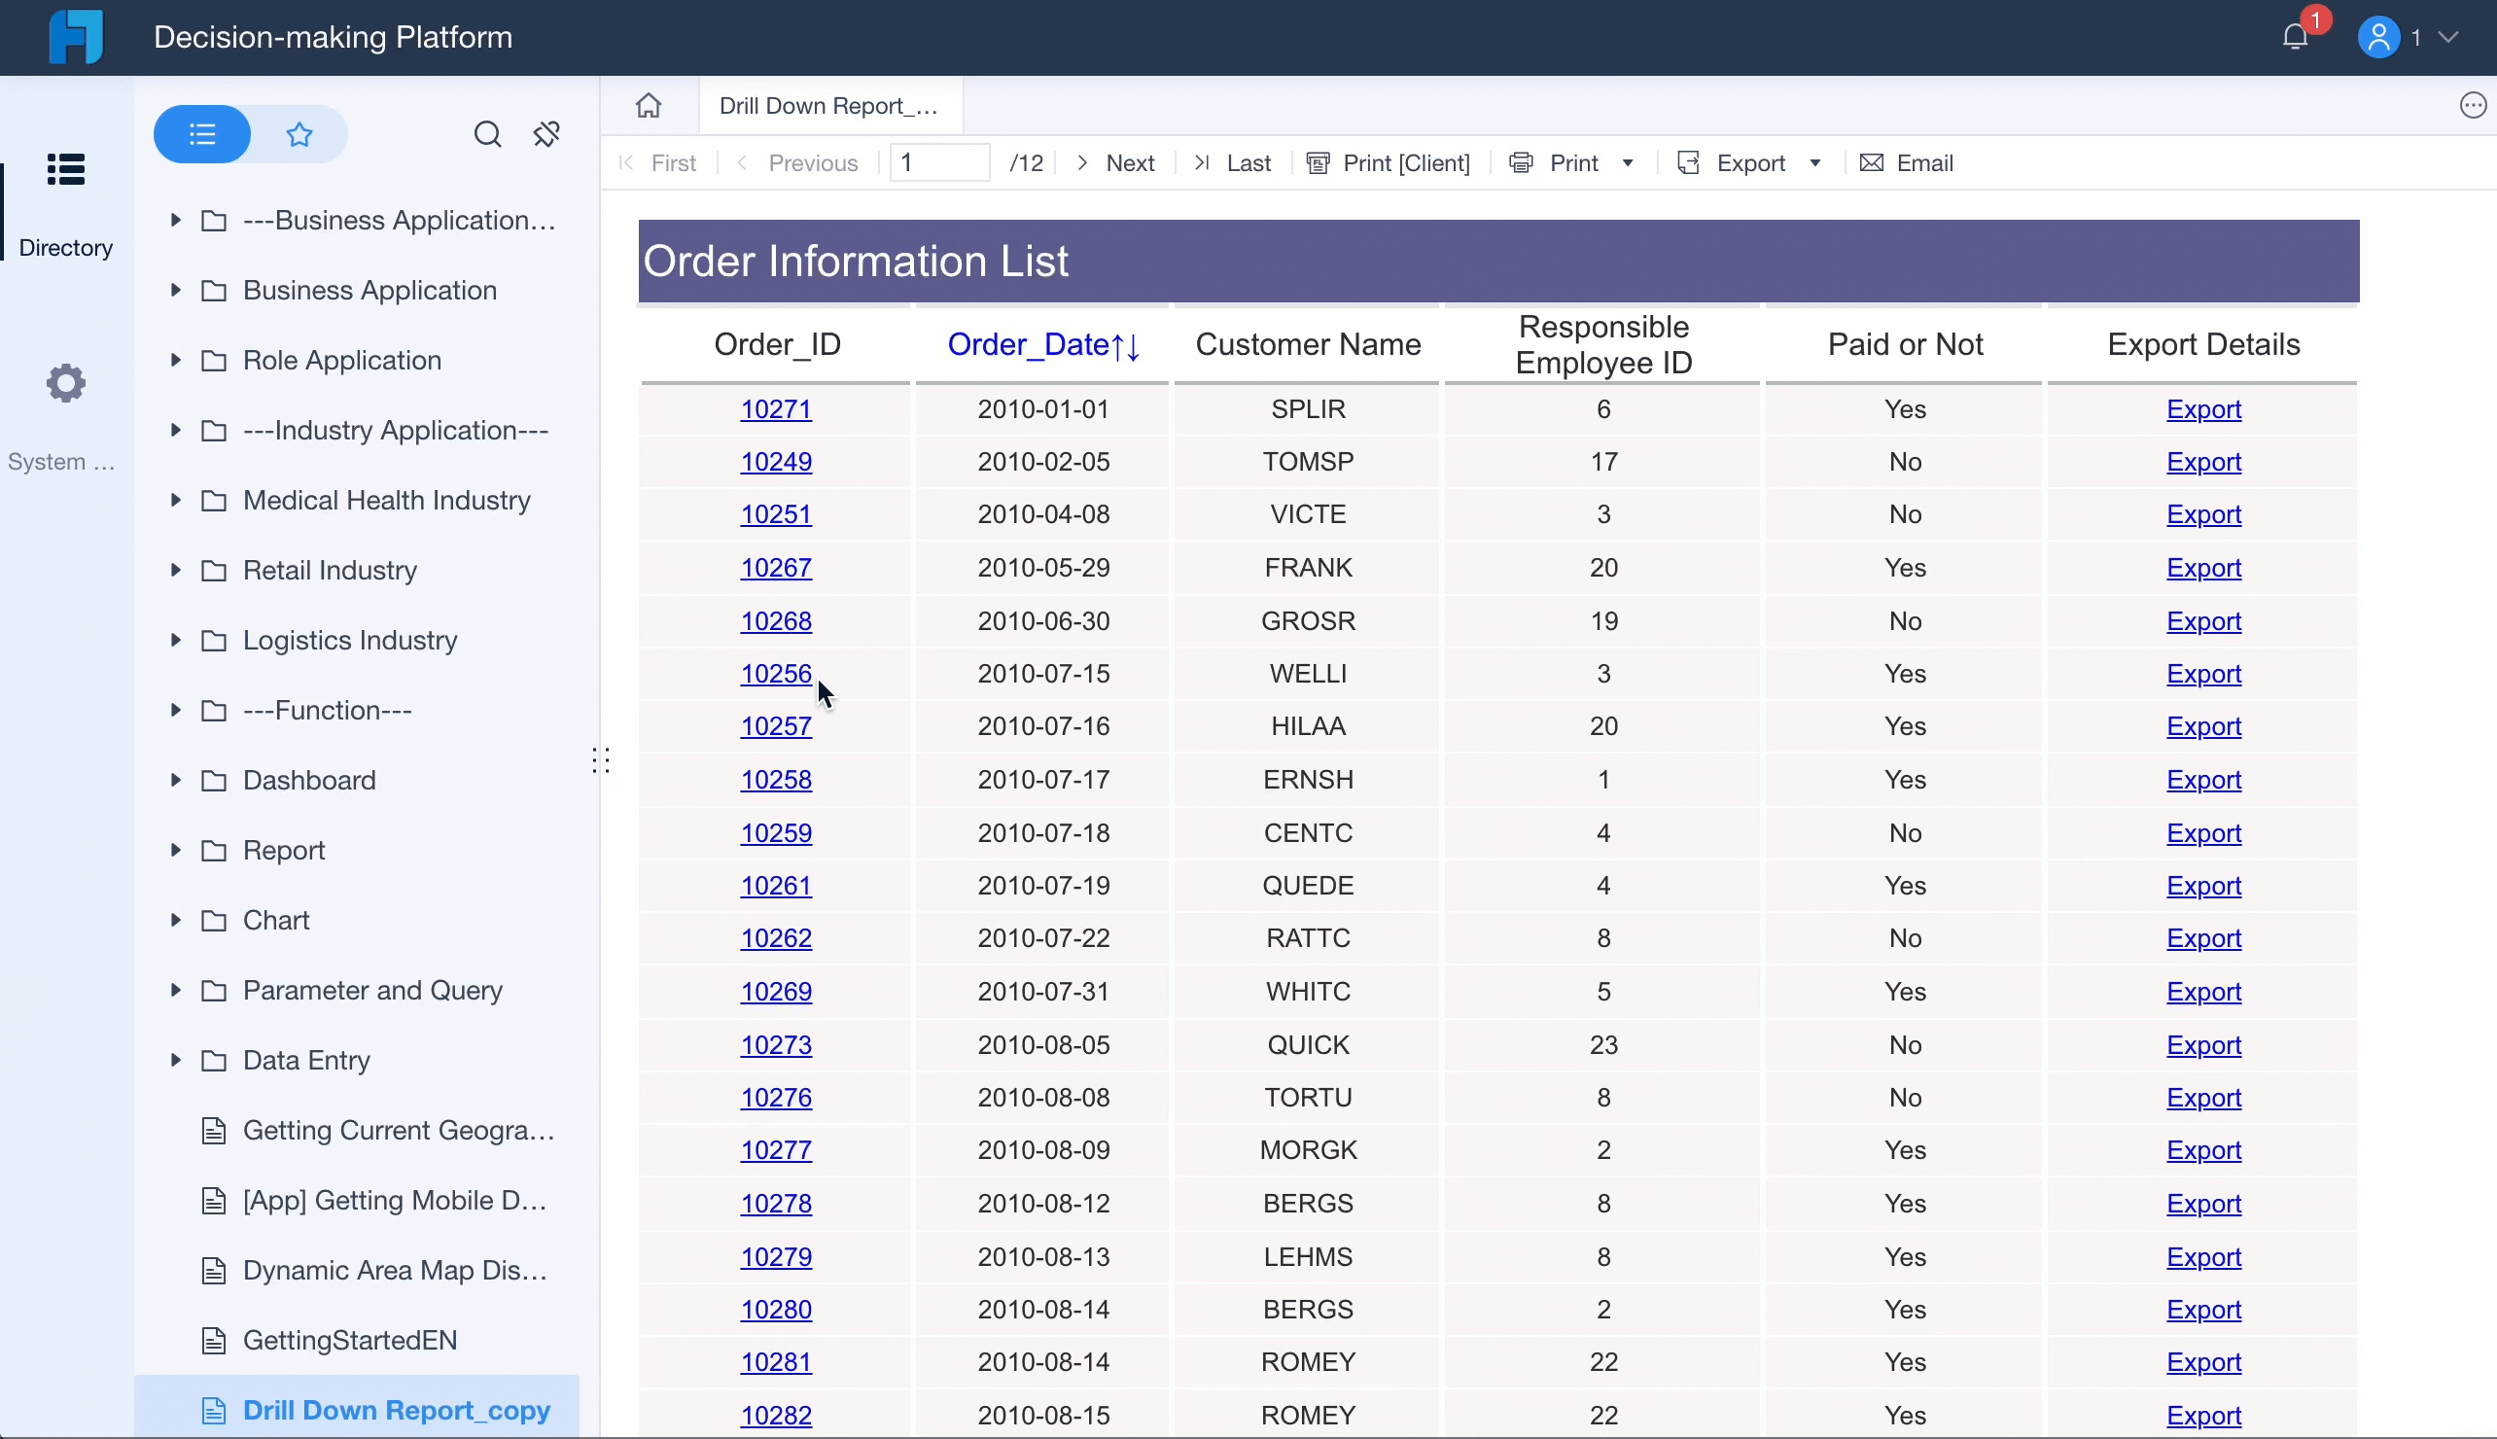The height and width of the screenshot is (1439, 2497).
Task: Expand the user account chevron menu
Action: pos(2447,38)
